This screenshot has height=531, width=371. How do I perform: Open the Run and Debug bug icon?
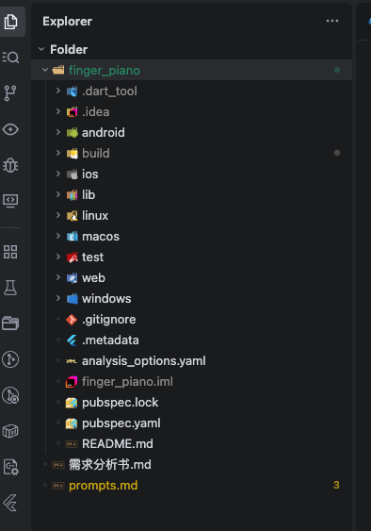(x=10, y=165)
